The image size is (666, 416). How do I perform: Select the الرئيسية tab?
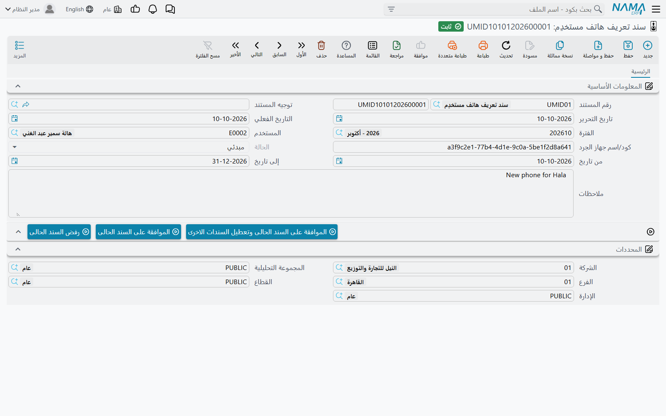[641, 72]
